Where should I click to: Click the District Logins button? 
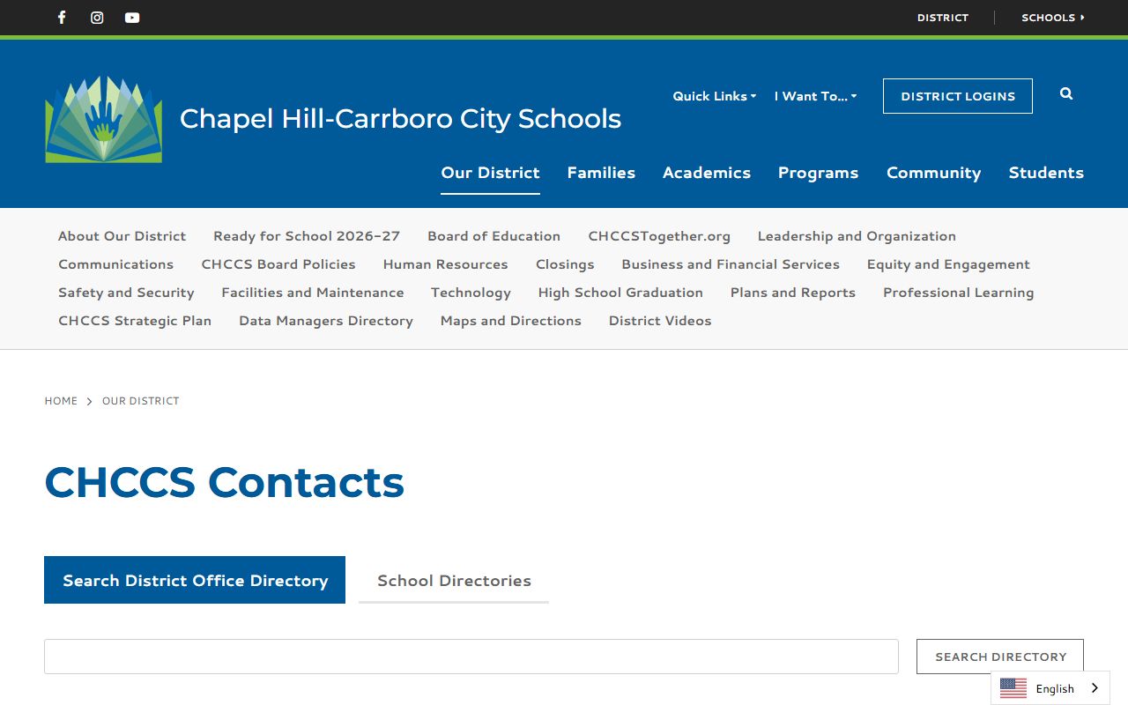coord(958,96)
